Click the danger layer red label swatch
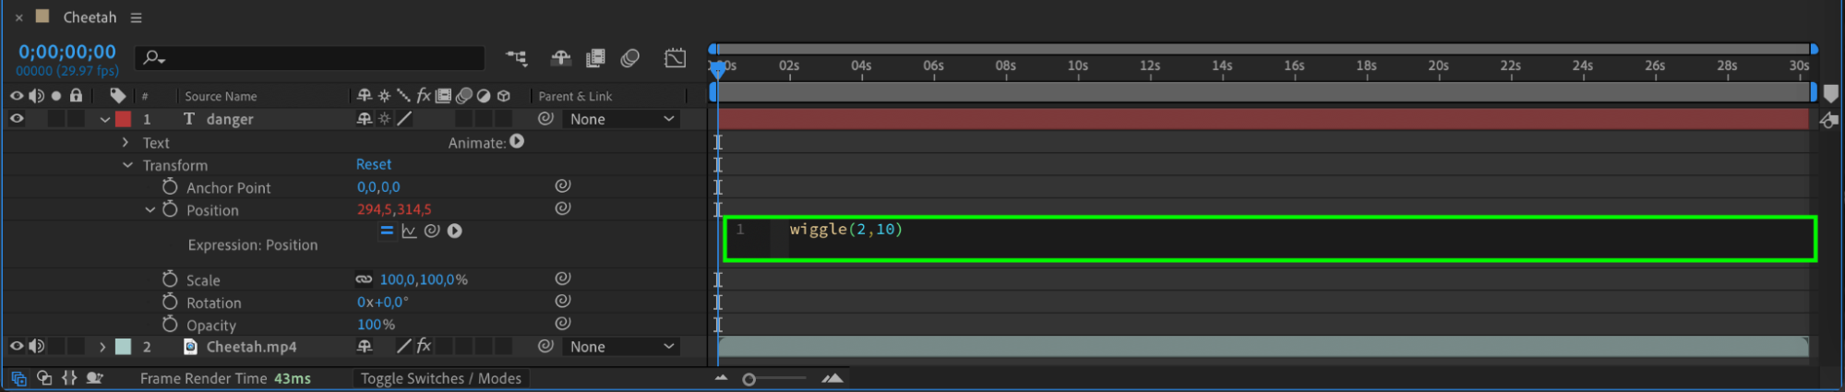The height and width of the screenshot is (392, 1845). click(123, 119)
